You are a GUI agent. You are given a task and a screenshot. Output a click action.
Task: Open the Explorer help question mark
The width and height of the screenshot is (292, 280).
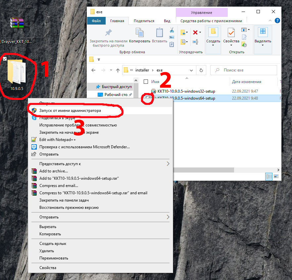[x=277, y=21]
